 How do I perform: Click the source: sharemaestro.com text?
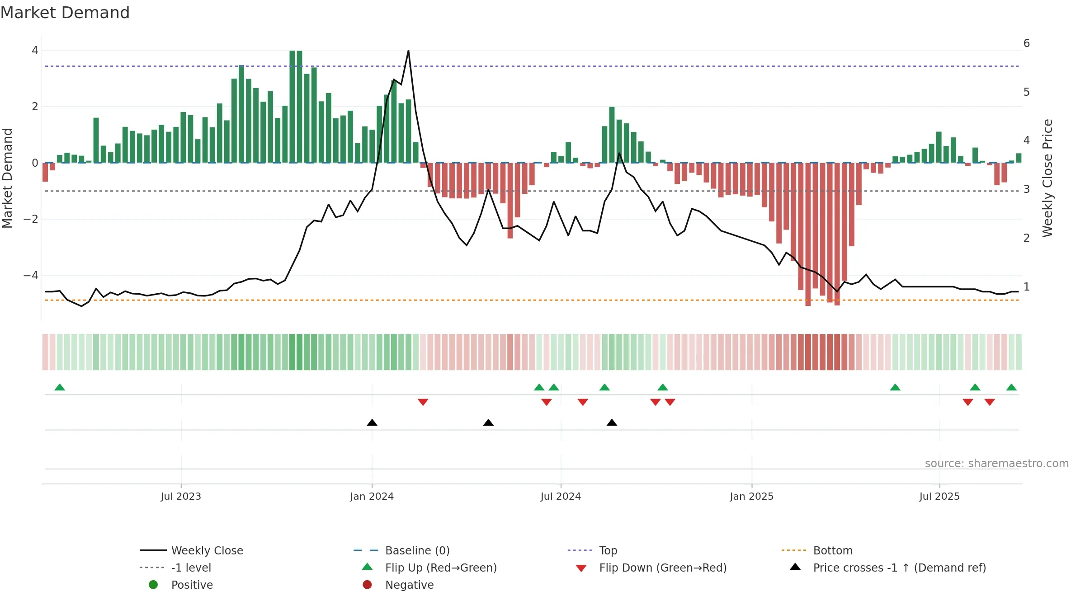997,464
